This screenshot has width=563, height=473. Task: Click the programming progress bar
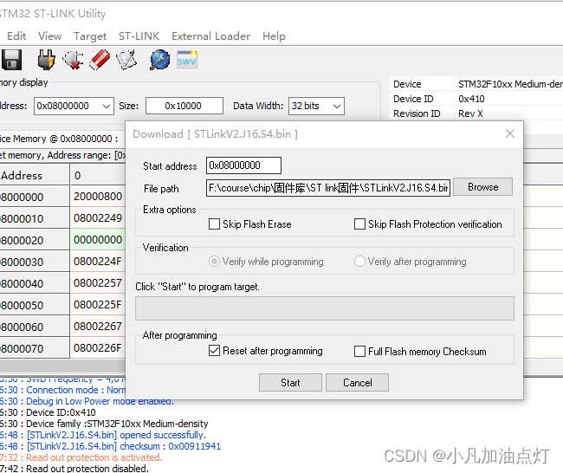pos(325,308)
